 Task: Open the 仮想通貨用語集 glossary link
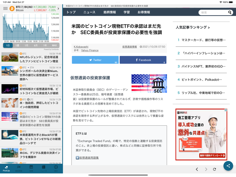point(89,158)
